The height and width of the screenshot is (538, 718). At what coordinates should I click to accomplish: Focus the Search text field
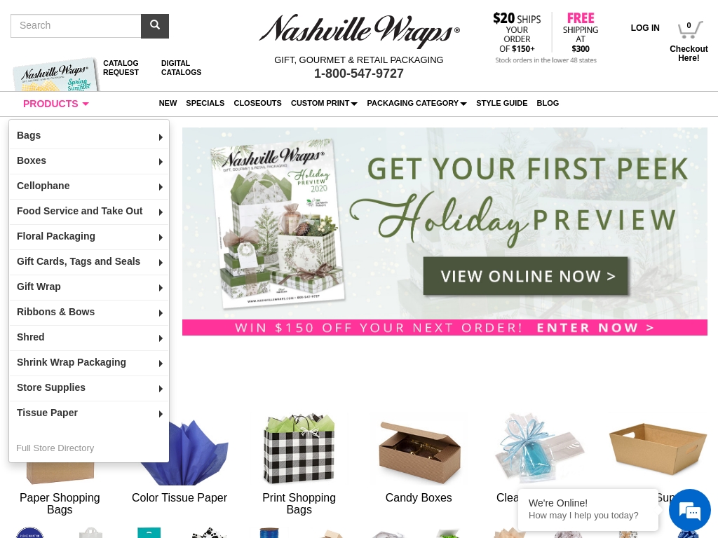click(x=76, y=26)
